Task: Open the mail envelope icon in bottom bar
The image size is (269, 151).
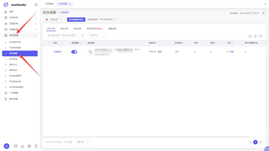Action: click(x=16, y=146)
